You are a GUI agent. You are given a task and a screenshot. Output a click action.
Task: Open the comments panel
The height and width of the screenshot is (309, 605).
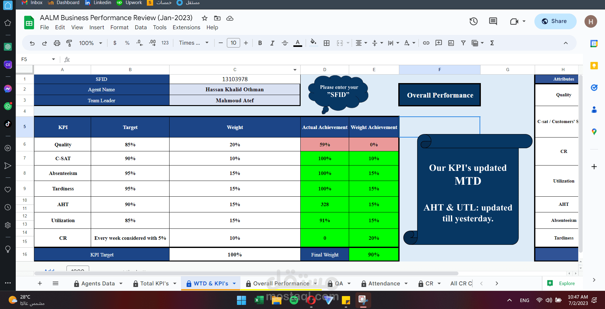click(493, 21)
